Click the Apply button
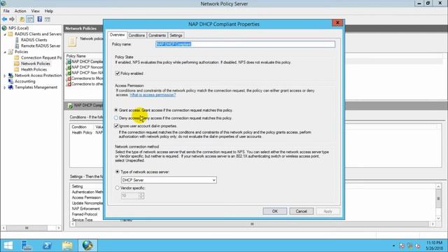This screenshot has width=448, height=252. (328, 211)
